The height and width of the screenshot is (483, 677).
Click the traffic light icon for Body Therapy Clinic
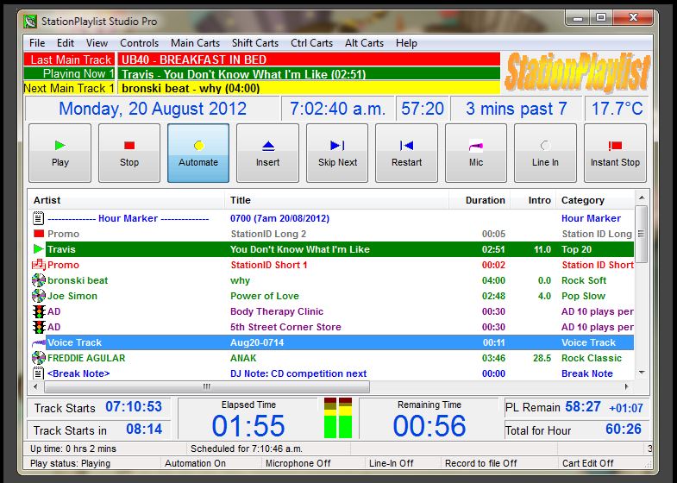pos(38,311)
